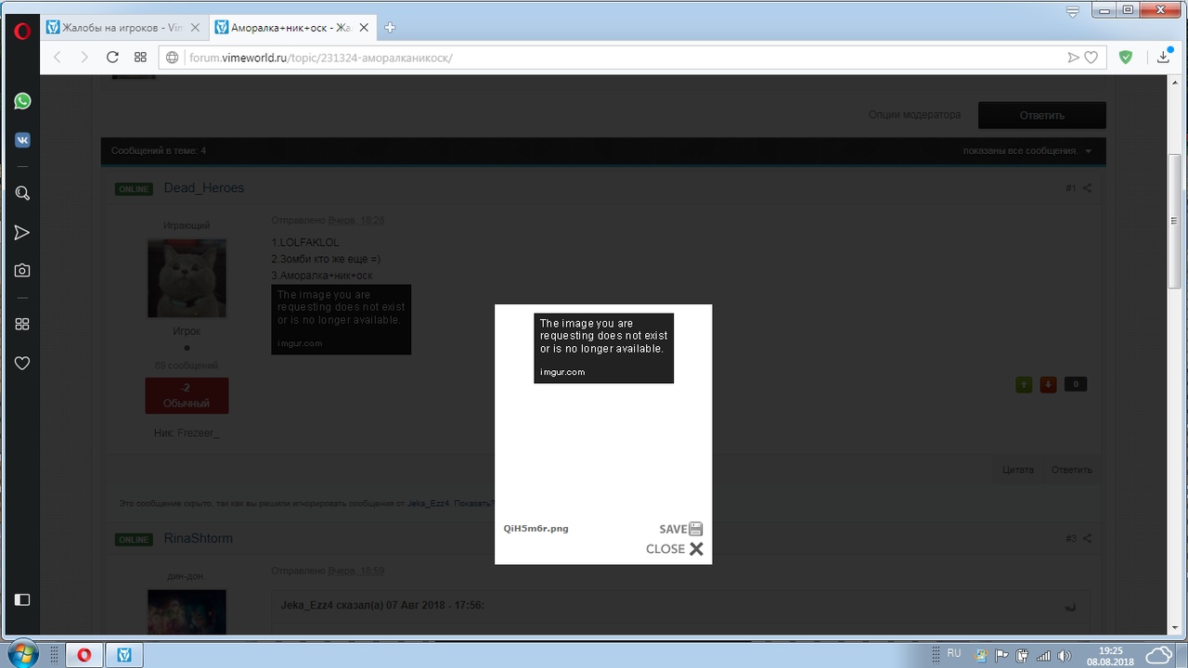Viewport: 1188px width, 668px height.
Task: Open the browser downloads panel
Action: coord(1164,58)
